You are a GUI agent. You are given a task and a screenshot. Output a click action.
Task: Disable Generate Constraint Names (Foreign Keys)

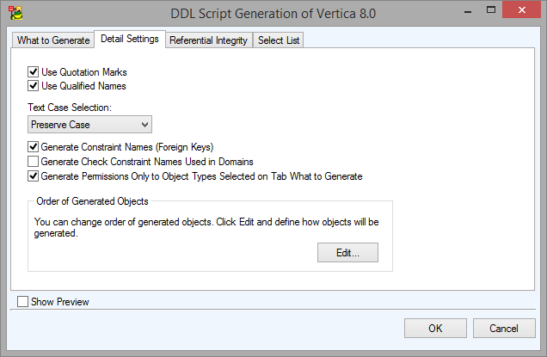pos(34,147)
